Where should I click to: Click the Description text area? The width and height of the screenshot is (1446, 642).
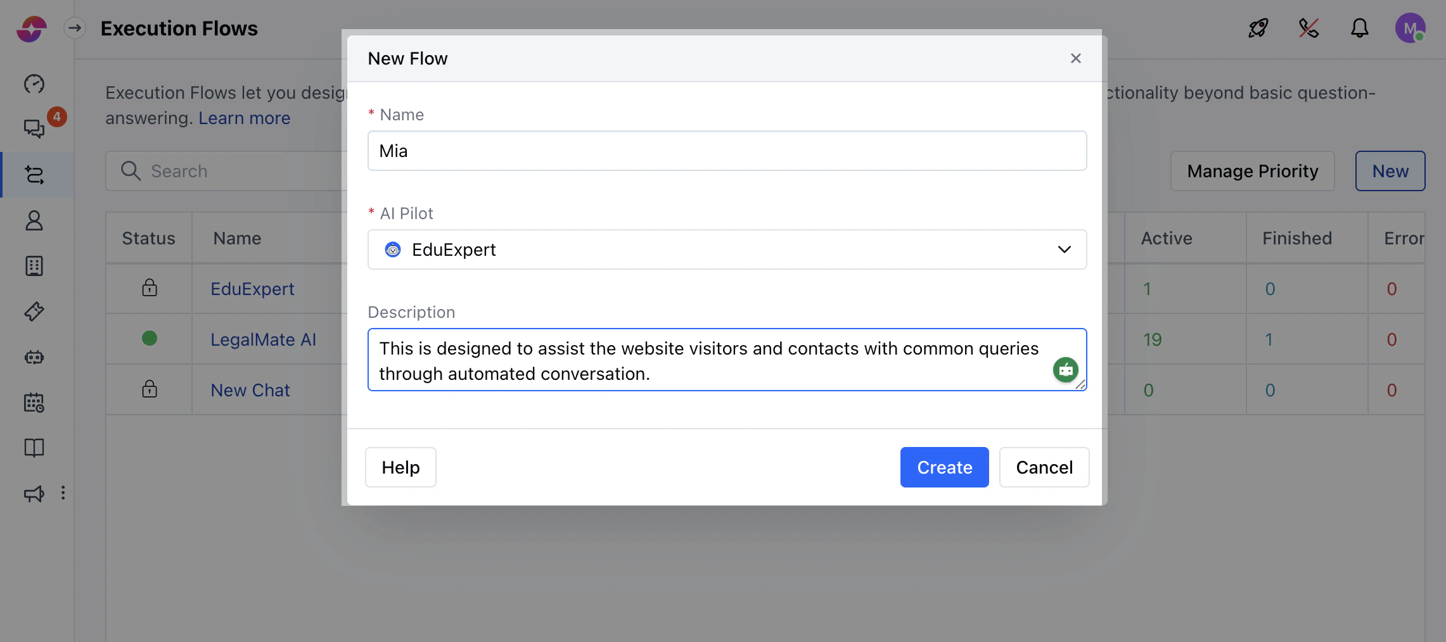[x=727, y=360]
